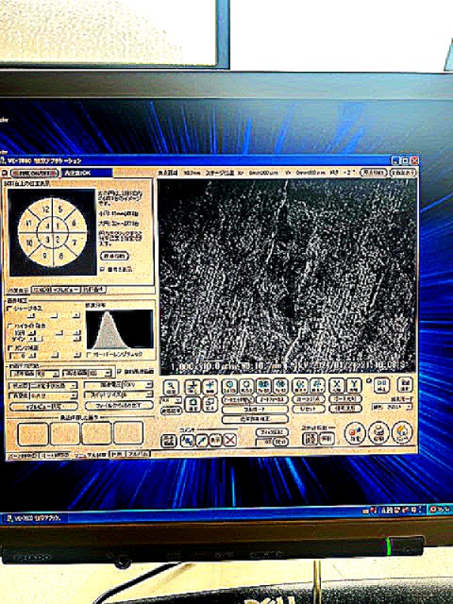Open the 拡大モード dropdown
Viewport: 453px width, 604px height.
point(393,407)
